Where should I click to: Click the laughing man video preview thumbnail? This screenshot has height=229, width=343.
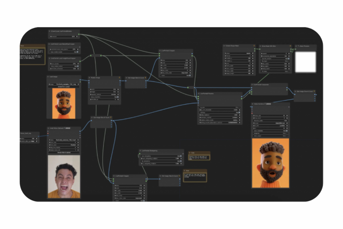(64, 176)
